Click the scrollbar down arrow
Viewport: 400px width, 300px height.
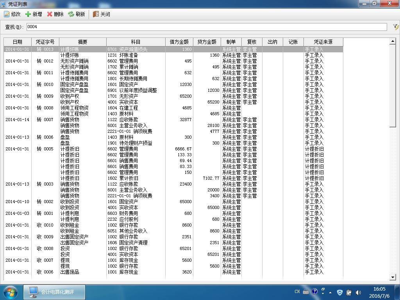393,277
